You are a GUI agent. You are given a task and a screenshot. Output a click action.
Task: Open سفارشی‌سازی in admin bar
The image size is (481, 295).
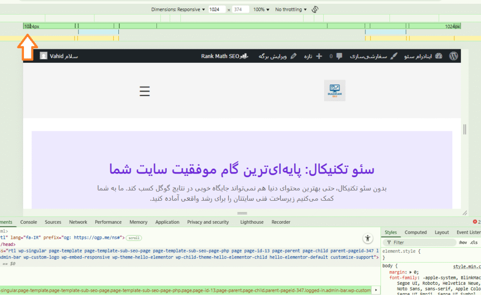(368, 56)
